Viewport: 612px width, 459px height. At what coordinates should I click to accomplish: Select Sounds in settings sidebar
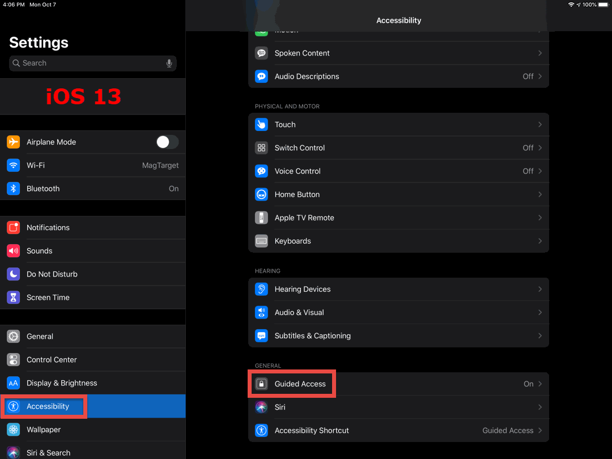[x=92, y=251]
